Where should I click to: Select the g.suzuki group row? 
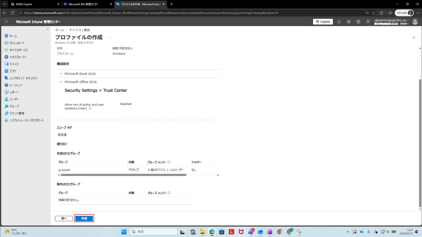coord(138,170)
